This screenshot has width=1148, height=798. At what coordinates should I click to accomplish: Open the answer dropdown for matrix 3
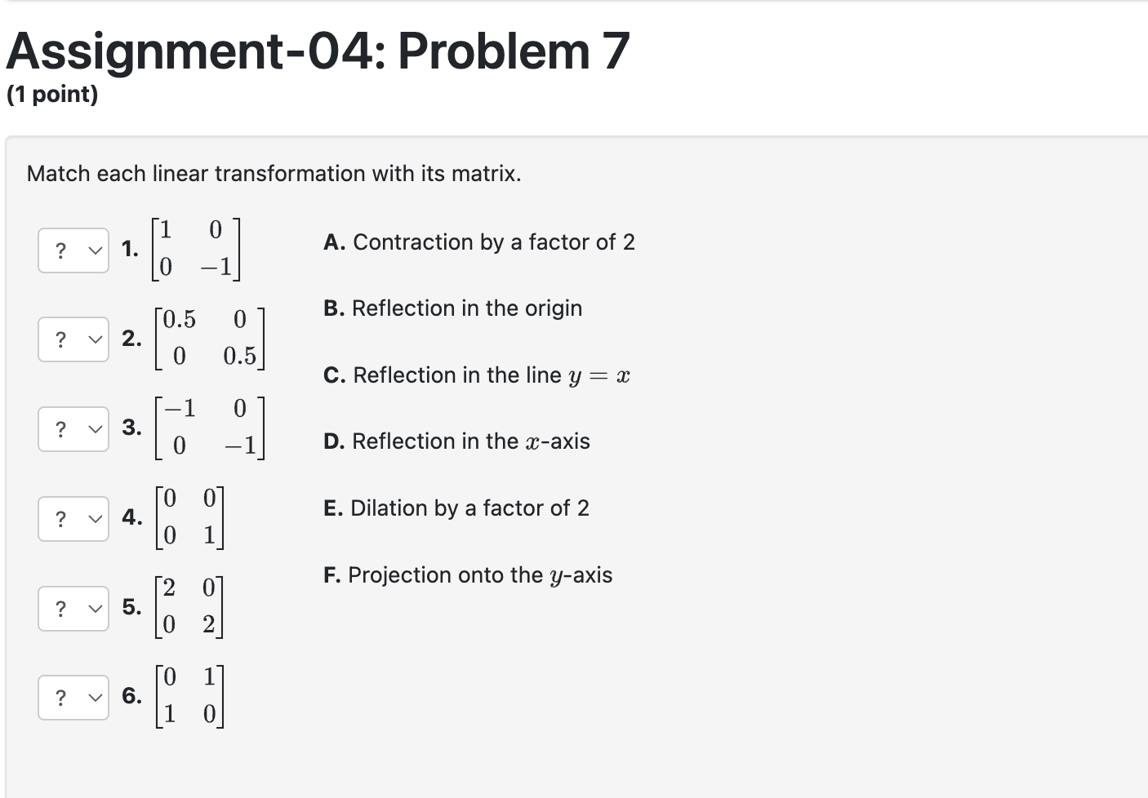(73, 428)
